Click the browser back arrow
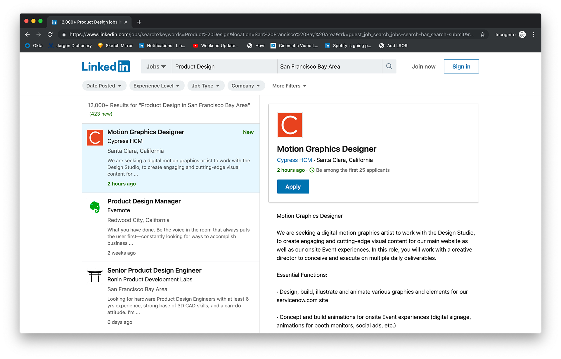Viewport: 561px width, 359px height. tap(27, 34)
